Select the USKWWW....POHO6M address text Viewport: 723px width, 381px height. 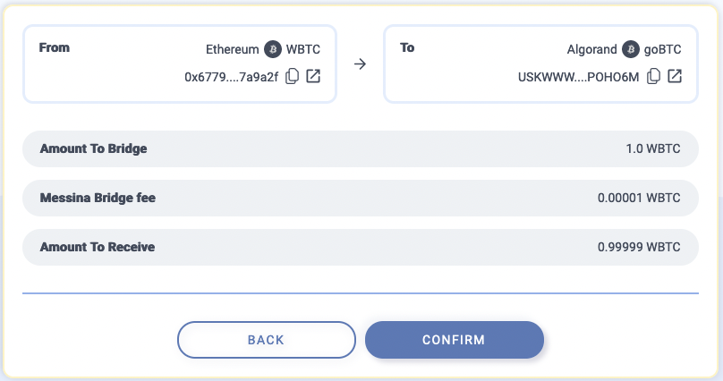[x=578, y=77]
